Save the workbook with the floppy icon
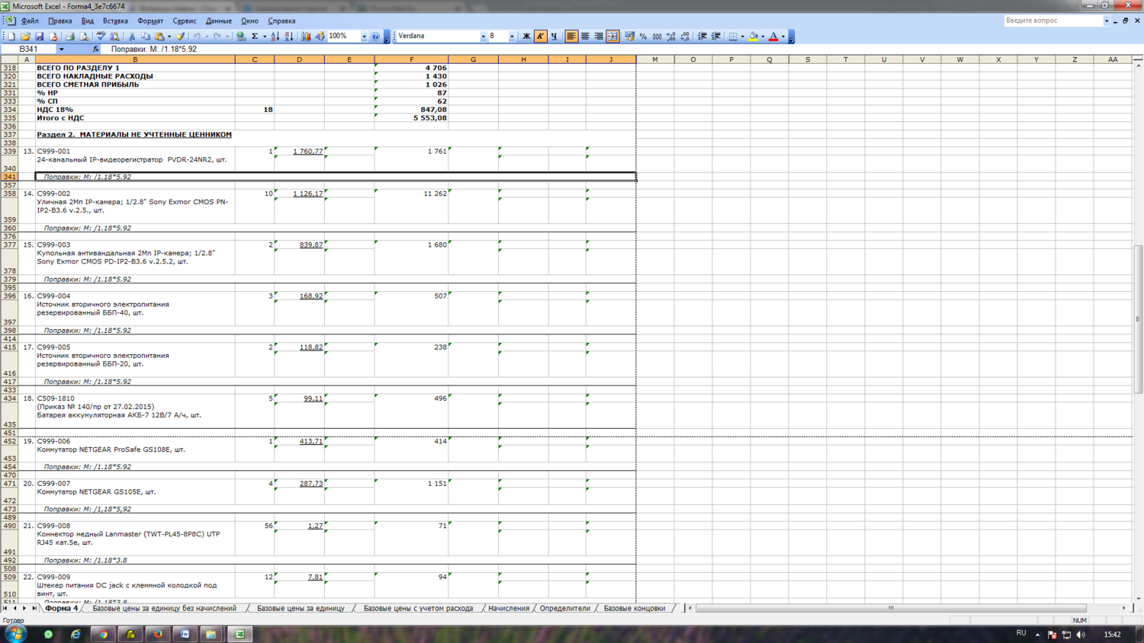Image resolution: width=1144 pixels, height=643 pixels. click(39, 36)
